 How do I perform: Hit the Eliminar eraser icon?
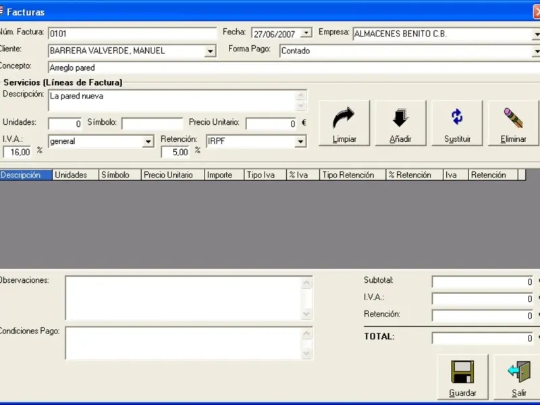514,118
